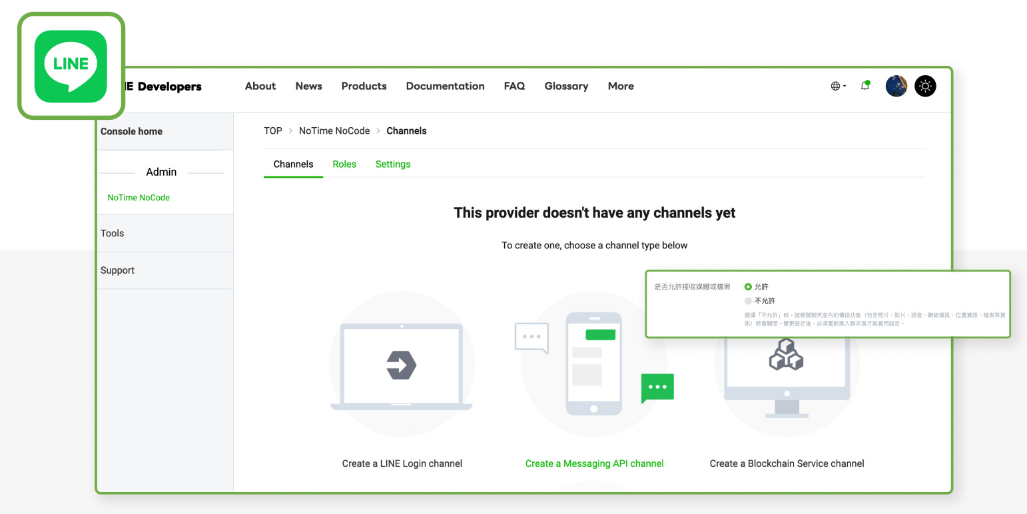The image size is (1027, 514).
Task: Select the 不允許 radio button
Action: point(748,301)
